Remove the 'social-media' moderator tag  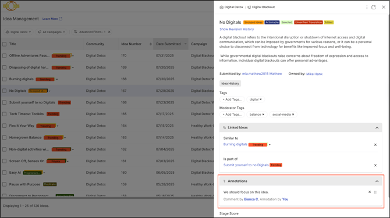pyautogui.click(x=293, y=115)
